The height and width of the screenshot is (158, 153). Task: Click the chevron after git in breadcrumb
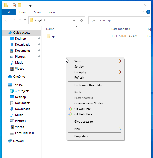45,20
